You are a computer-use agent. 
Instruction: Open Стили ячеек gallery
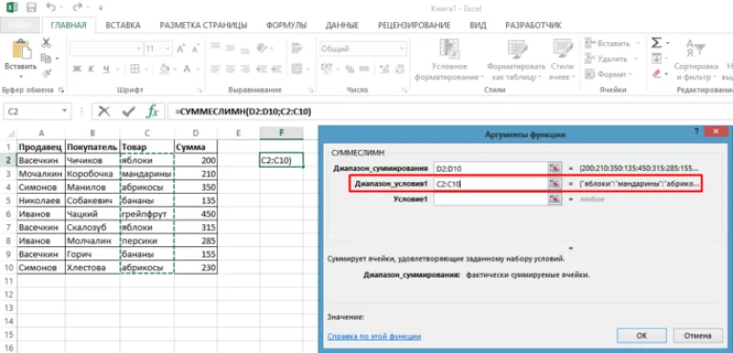coord(562,60)
